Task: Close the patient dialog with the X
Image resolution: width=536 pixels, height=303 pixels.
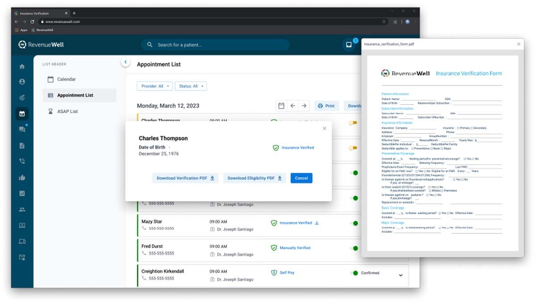Action: [x=324, y=129]
